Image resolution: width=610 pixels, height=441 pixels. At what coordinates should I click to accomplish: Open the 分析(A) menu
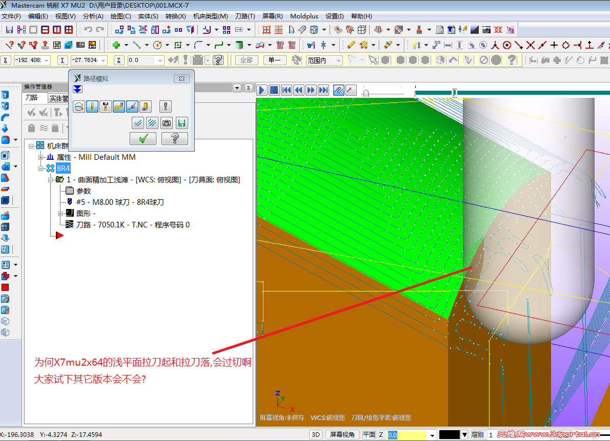point(93,16)
